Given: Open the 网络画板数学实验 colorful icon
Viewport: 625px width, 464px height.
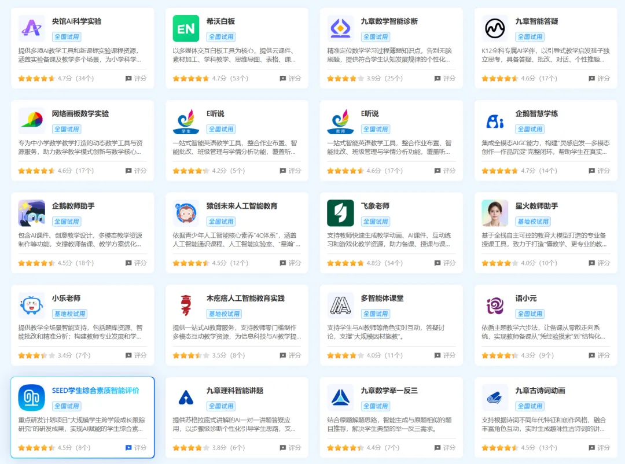Looking at the screenshot, I should point(31,121).
